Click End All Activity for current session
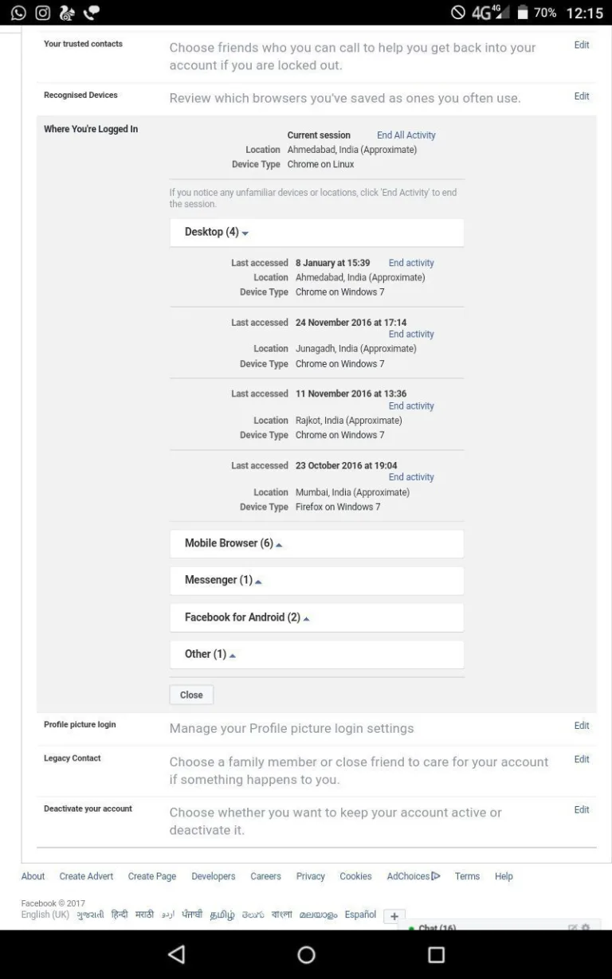This screenshot has width=612, height=979. pyautogui.click(x=406, y=135)
